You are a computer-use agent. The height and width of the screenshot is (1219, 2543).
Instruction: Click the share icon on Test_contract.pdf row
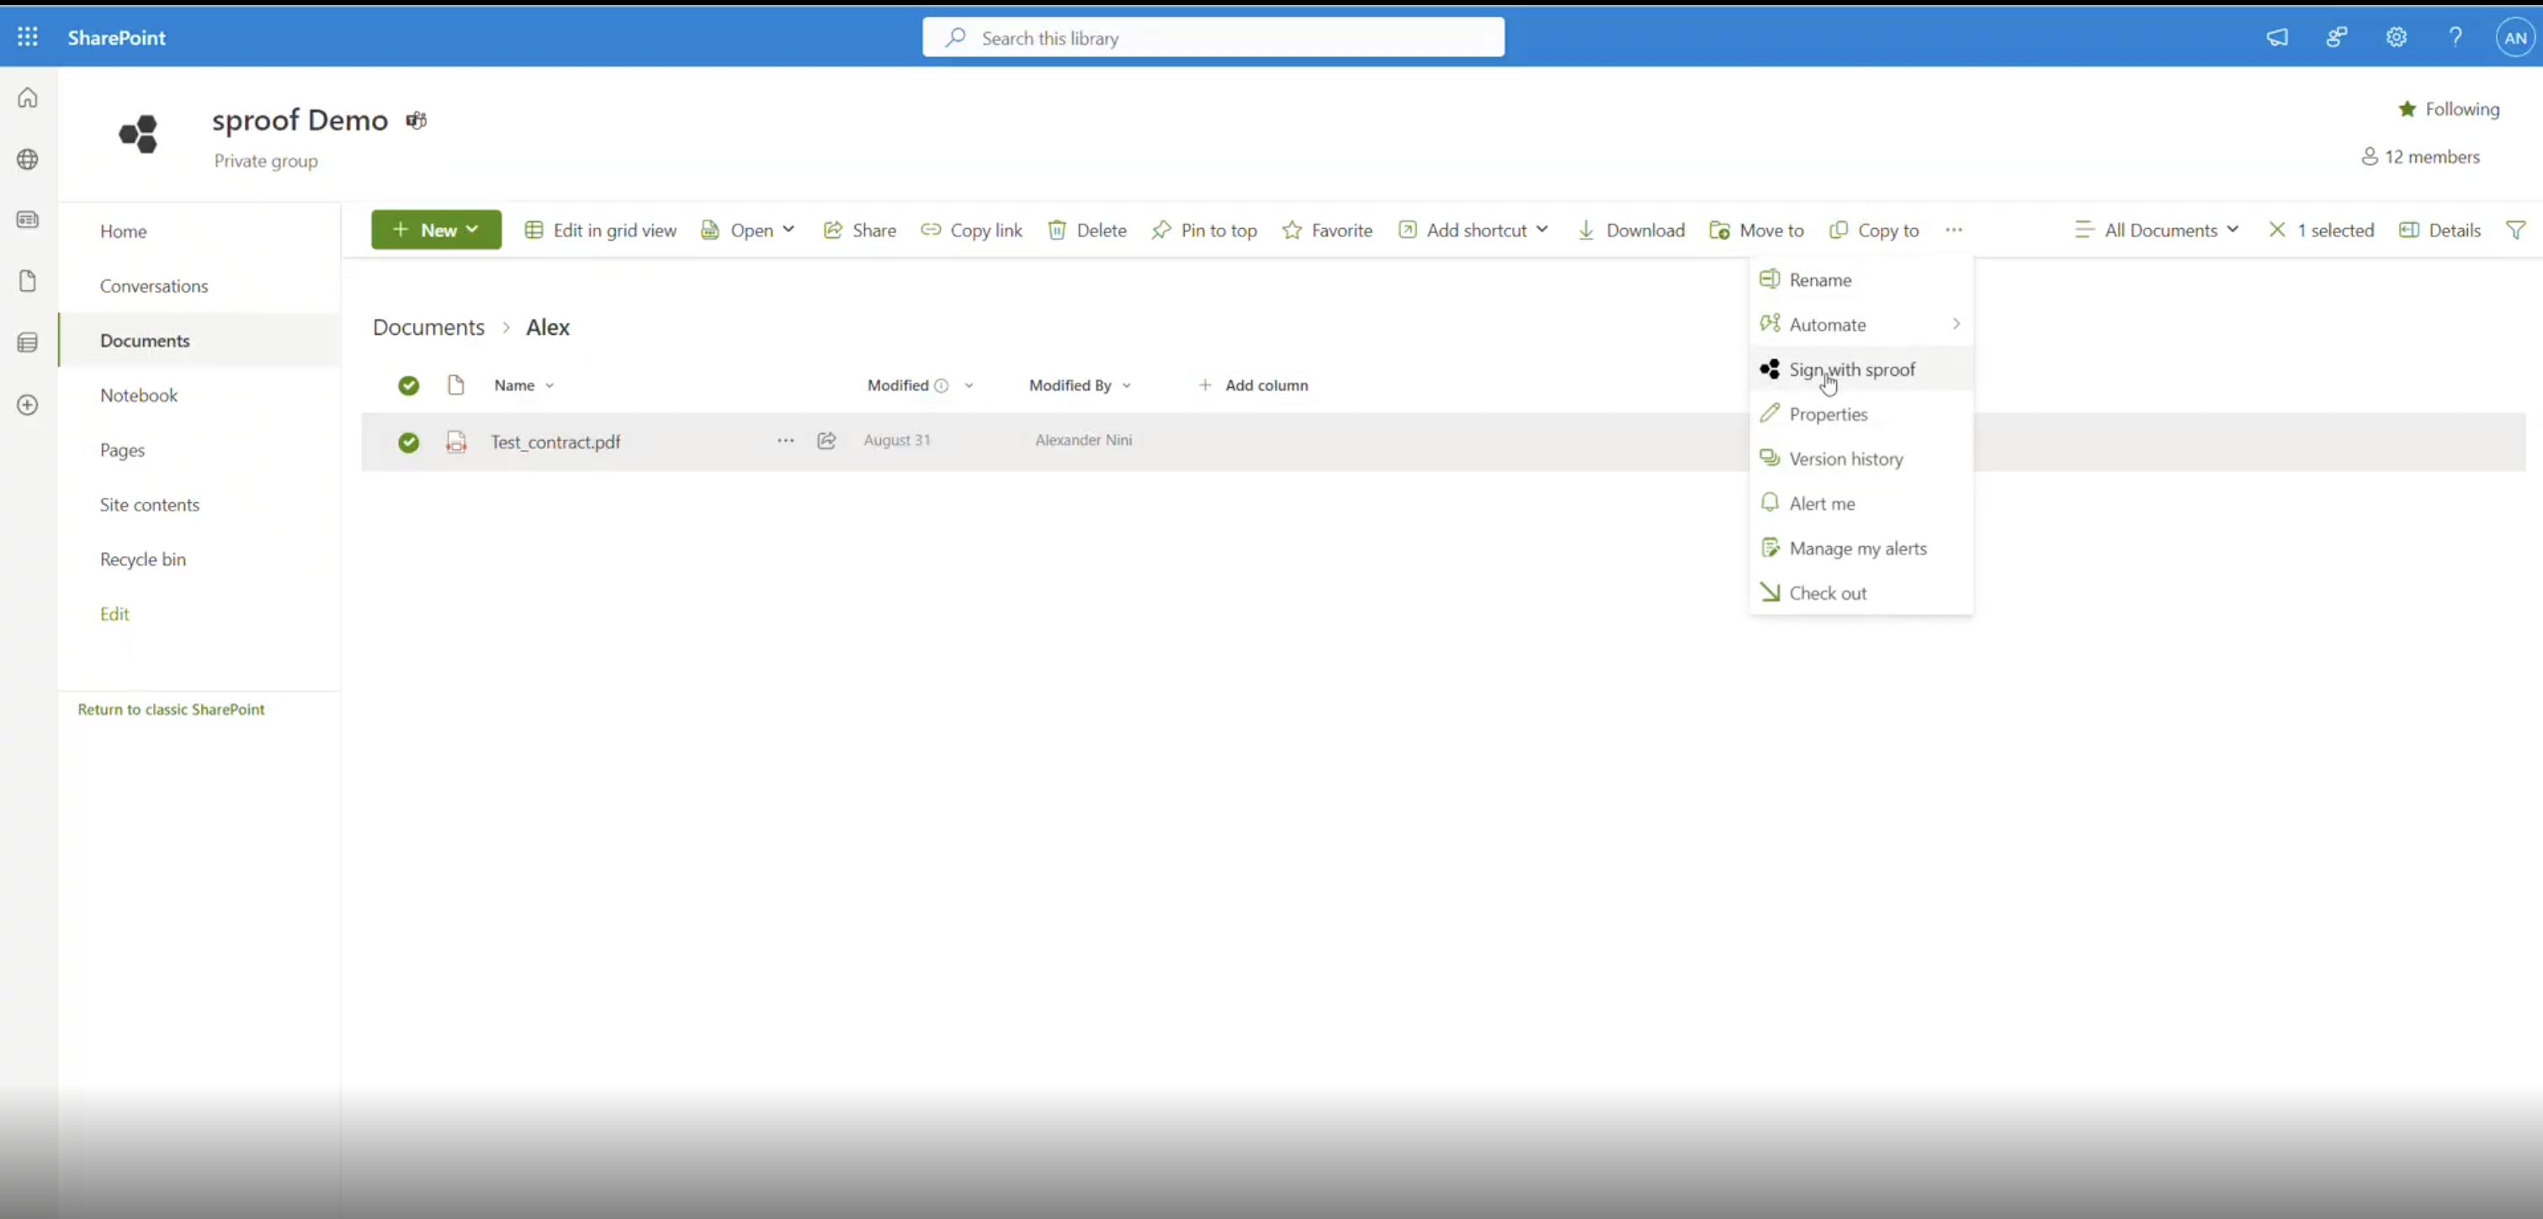[x=827, y=440]
